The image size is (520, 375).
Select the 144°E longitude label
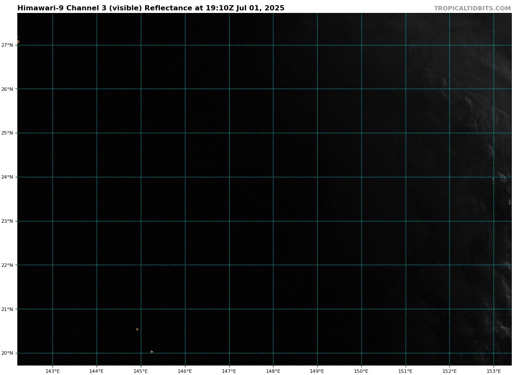(97, 371)
